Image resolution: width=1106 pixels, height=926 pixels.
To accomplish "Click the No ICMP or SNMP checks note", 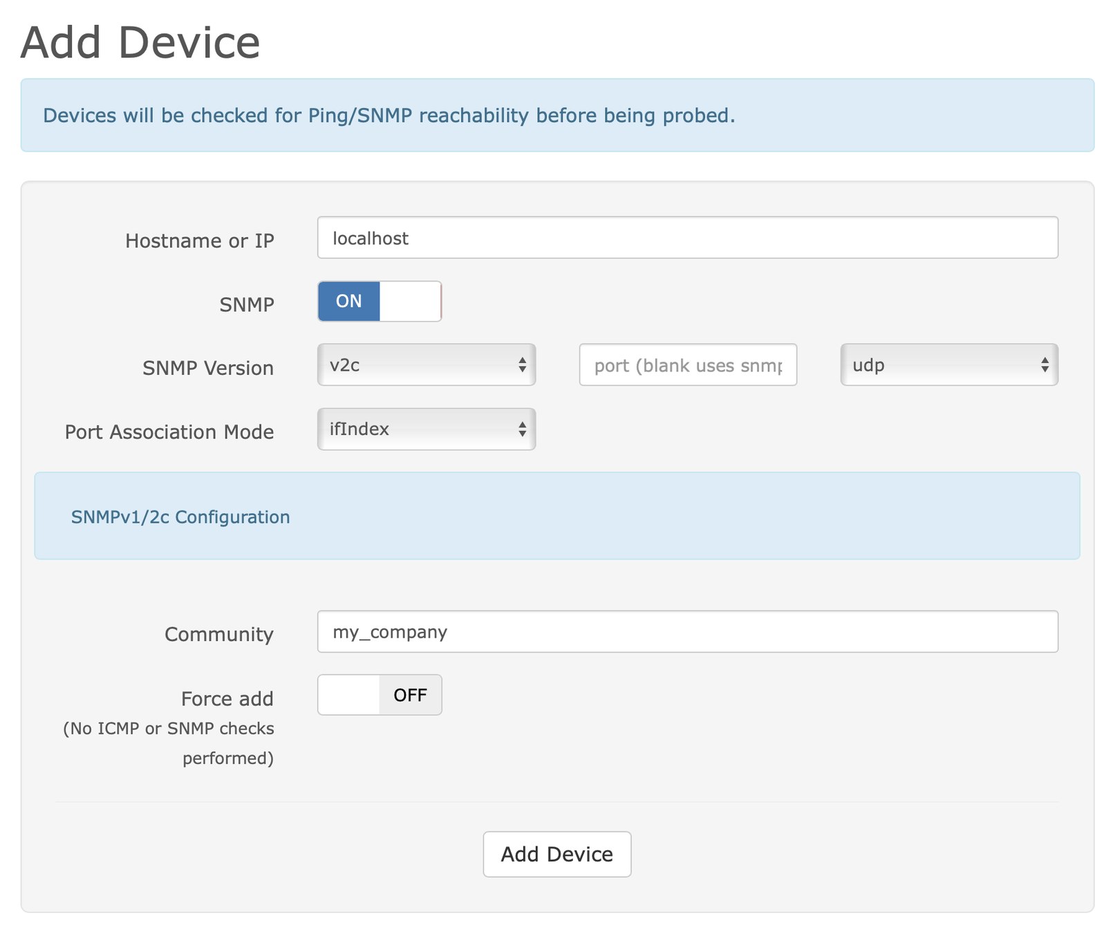I will [x=169, y=743].
